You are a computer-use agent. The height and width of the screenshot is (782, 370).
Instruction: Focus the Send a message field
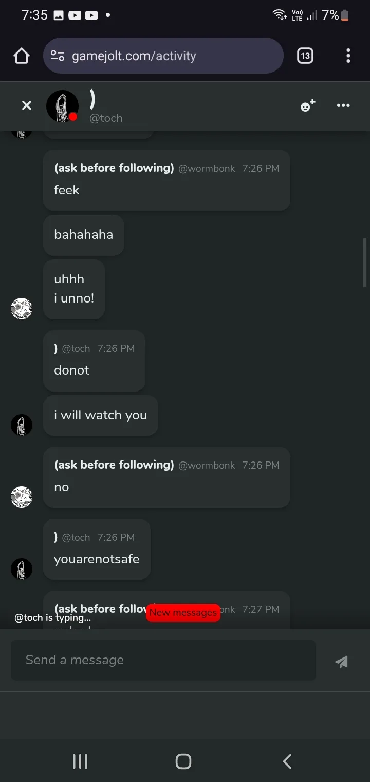[163, 660]
